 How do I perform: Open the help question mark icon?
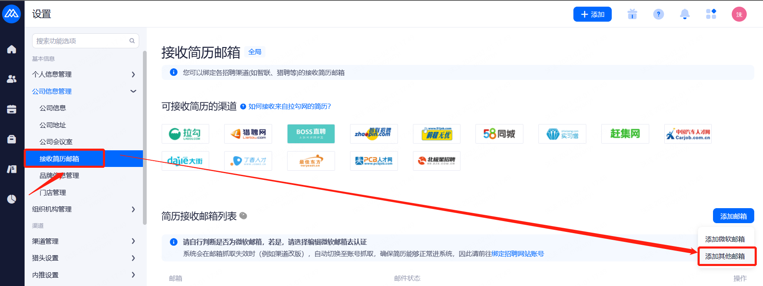pos(658,14)
